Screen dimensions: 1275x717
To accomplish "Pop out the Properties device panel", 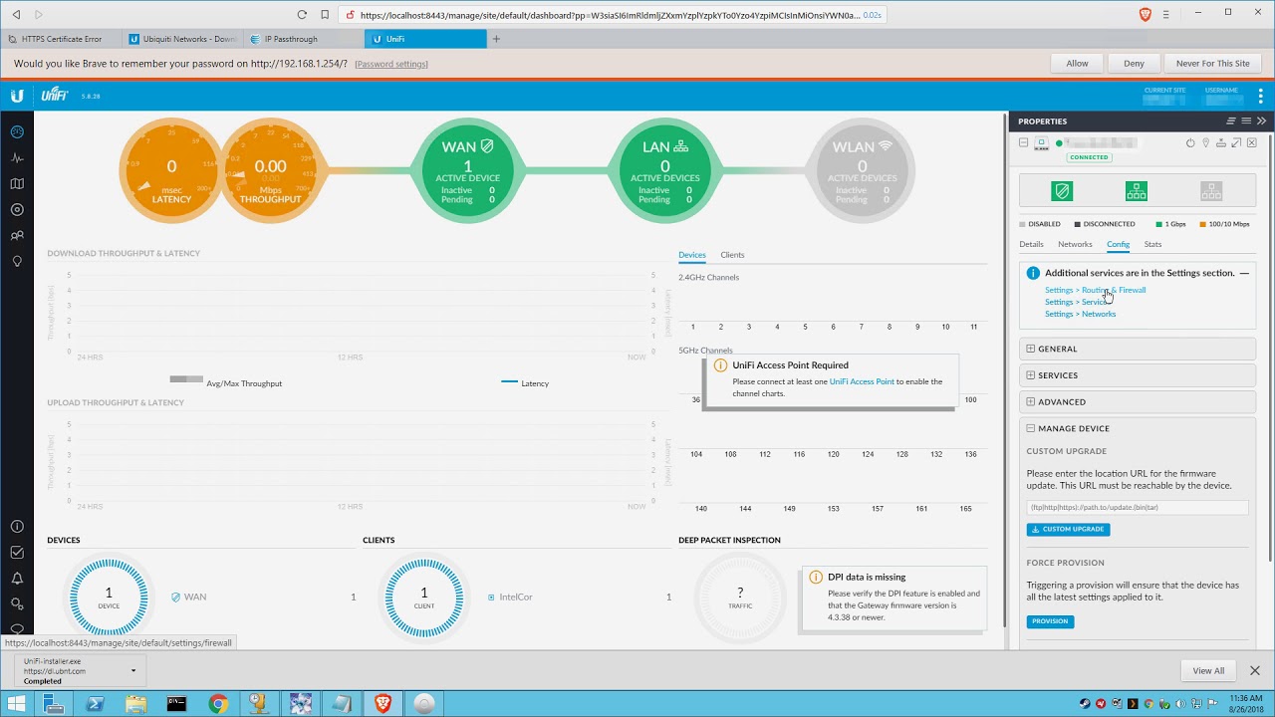I will point(1236,143).
